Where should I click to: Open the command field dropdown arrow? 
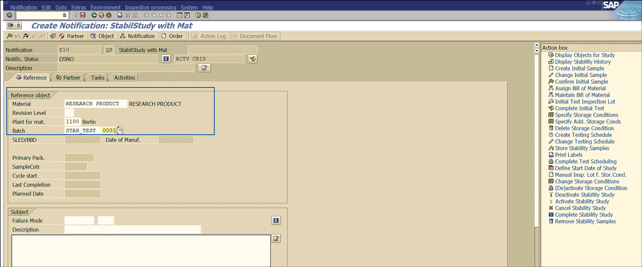(x=64, y=15)
